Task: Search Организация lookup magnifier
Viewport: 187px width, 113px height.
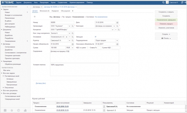Action: (x=73, y=26)
